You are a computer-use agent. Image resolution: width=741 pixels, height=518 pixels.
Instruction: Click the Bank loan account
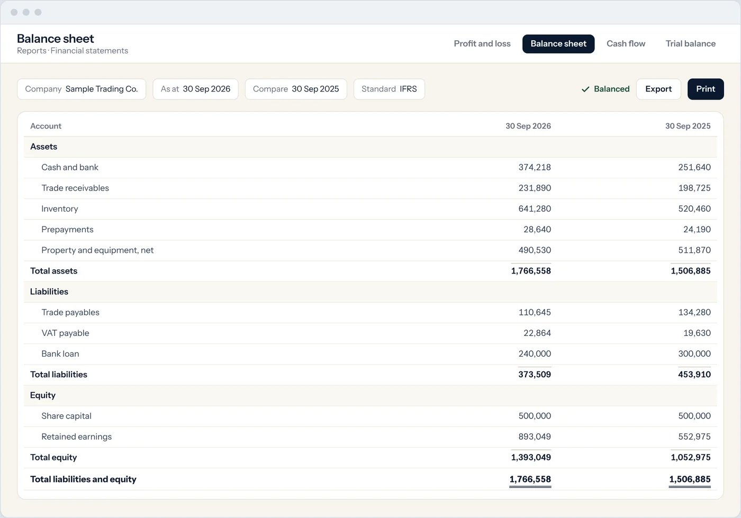click(x=60, y=353)
